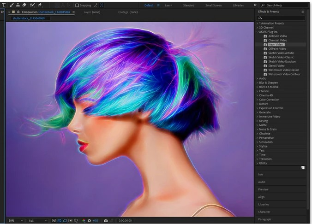Screen dimensions: 312x224
Task: Pick the Eraser tool
Action: [24, 5]
